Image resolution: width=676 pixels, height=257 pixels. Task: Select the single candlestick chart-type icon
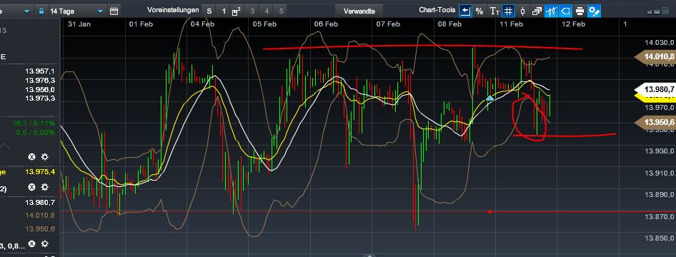523,11
